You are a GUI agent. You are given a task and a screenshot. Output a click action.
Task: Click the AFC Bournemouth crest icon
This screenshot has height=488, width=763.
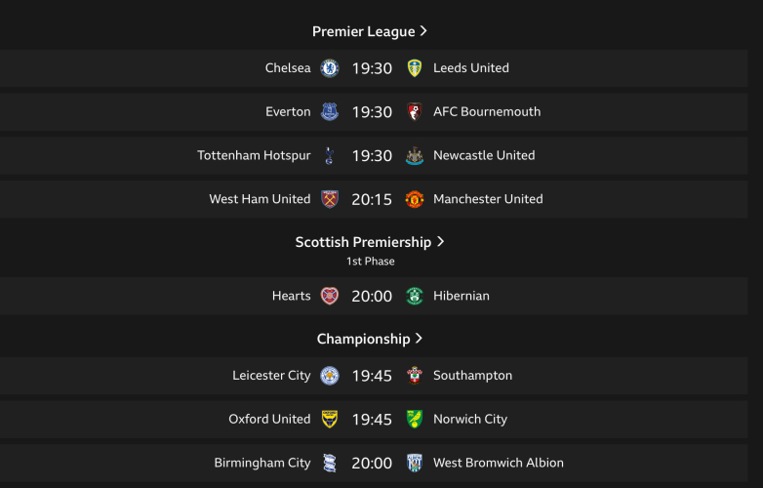point(415,112)
